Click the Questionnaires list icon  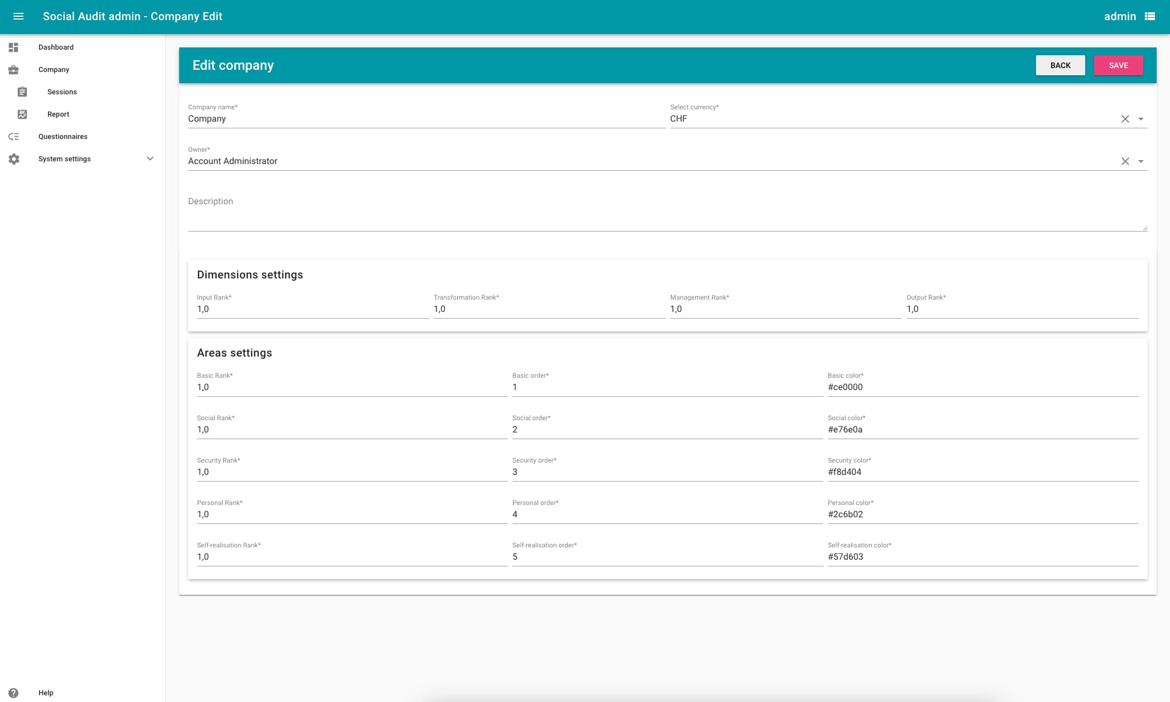(x=14, y=137)
